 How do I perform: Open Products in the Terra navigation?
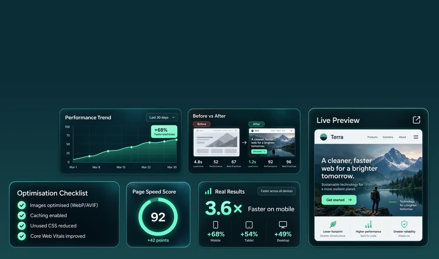coord(372,137)
